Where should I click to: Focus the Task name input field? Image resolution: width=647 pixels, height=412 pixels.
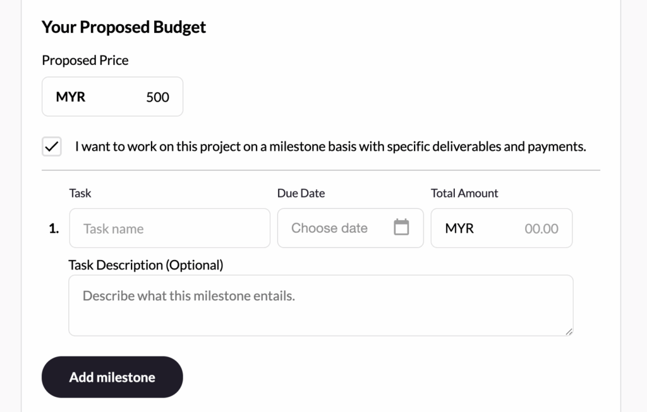pos(169,228)
